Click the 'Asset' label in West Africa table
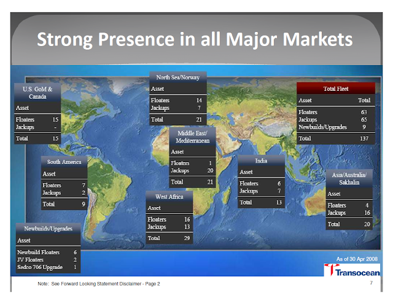Screen dimensions: 393x301 (154, 208)
